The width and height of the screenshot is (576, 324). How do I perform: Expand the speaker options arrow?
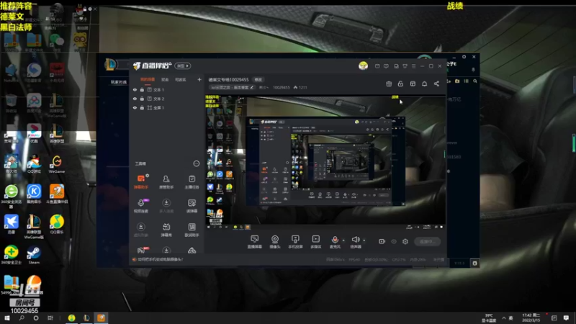pyautogui.click(x=364, y=240)
